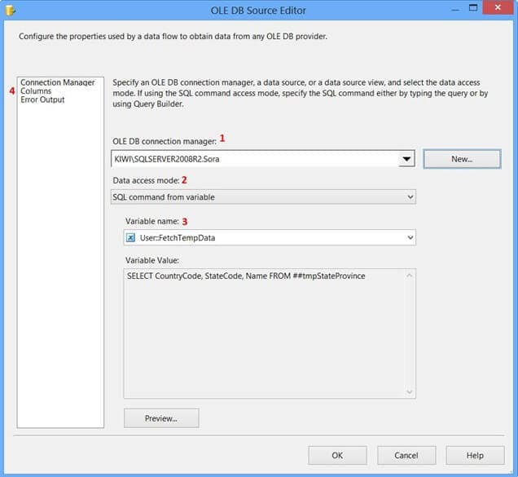Viewport: 518px width, 477px height.
Task: Click the New... connection button
Action: pos(462,159)
